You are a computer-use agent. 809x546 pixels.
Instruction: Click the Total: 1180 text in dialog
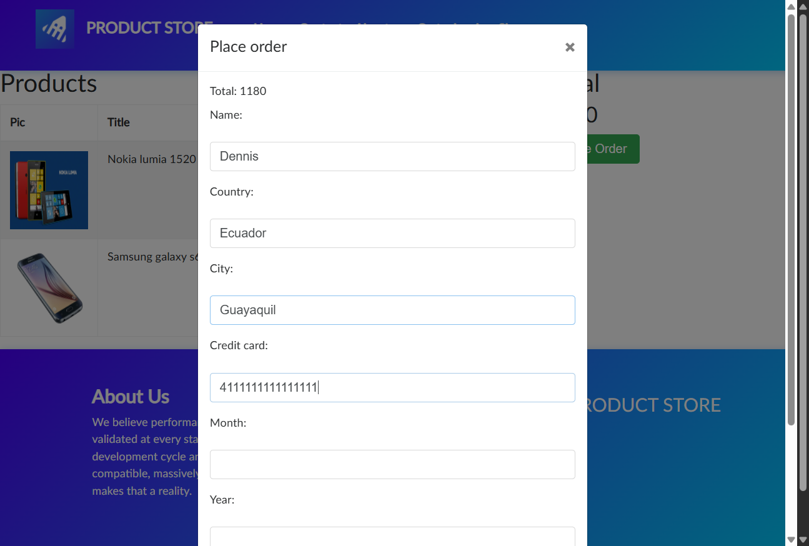238,91
